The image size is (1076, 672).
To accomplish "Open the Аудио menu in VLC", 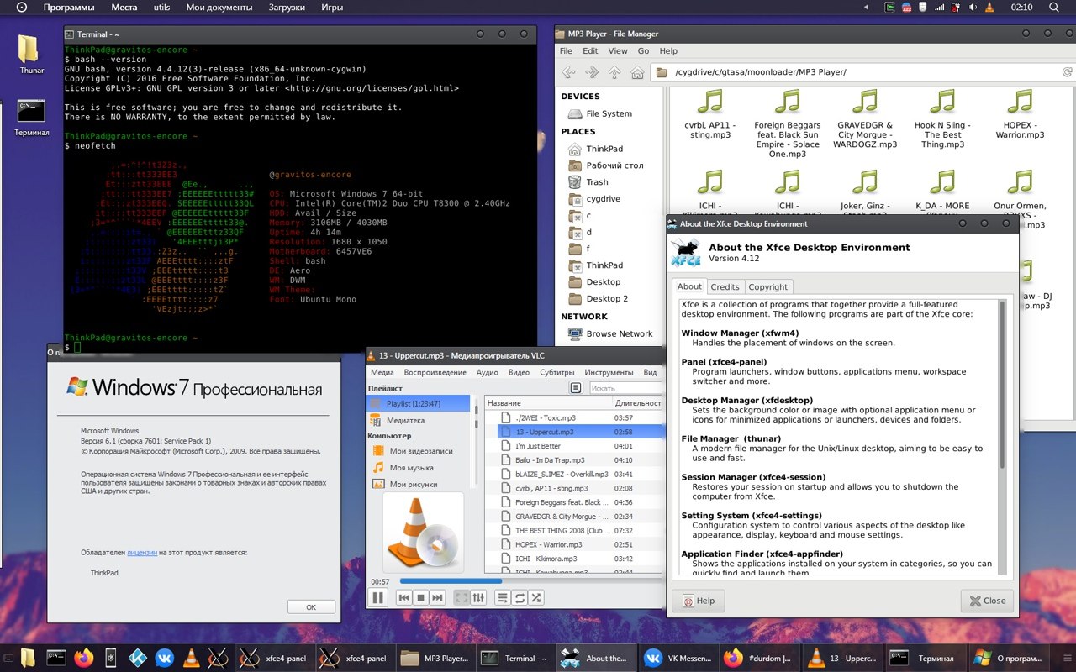I will 487,372.
